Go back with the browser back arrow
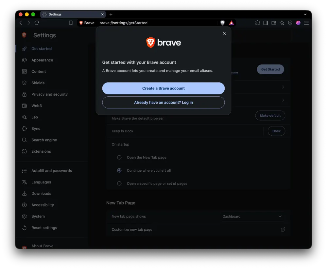 [21, 23]
